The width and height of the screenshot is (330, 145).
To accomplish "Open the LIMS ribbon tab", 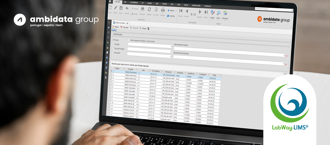I will pyautogui.click(x=178, y=5).
